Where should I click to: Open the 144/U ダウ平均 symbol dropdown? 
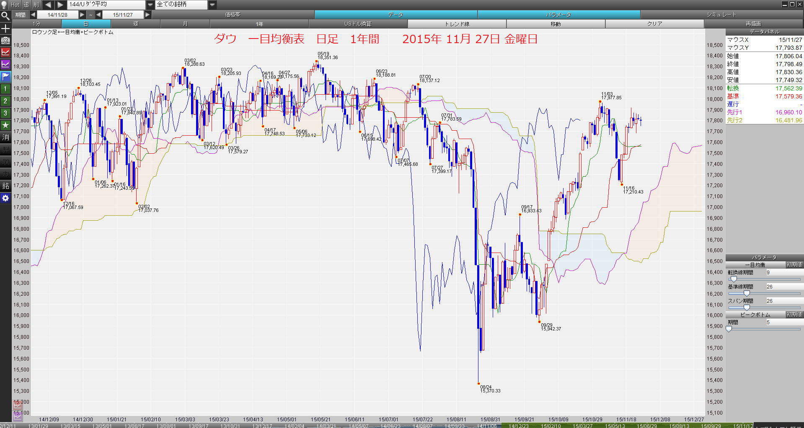point(150,5)
